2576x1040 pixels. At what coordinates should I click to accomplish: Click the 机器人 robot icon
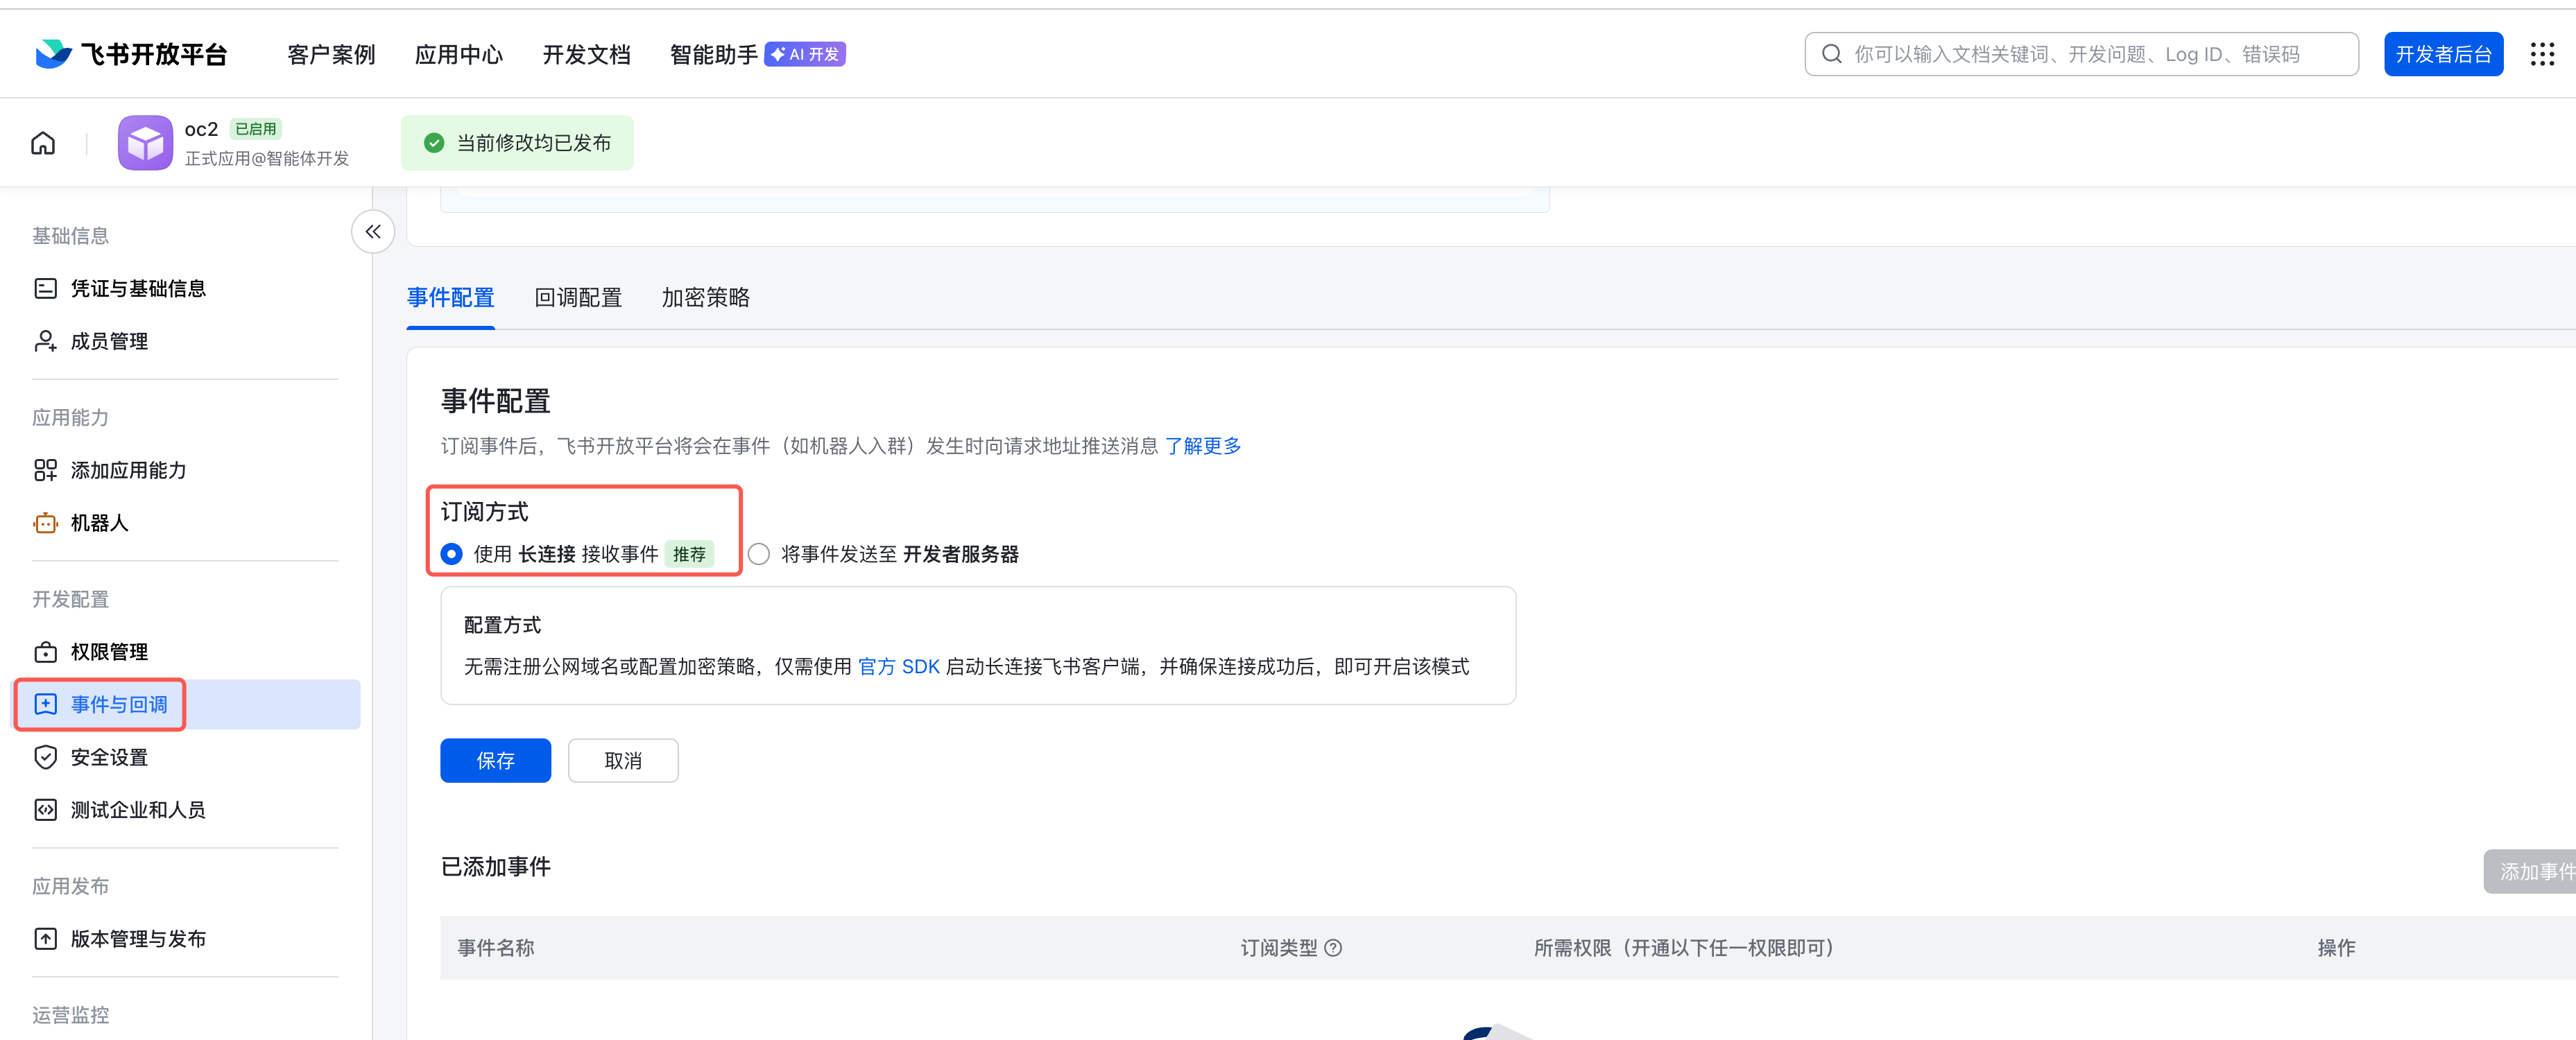(46, 523)
